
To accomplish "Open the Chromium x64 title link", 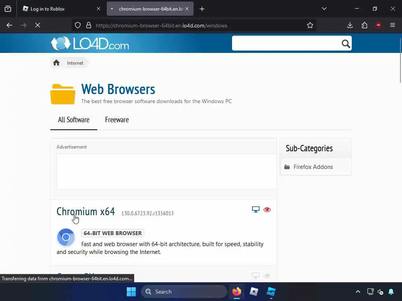I will click(x=86, y=212).
